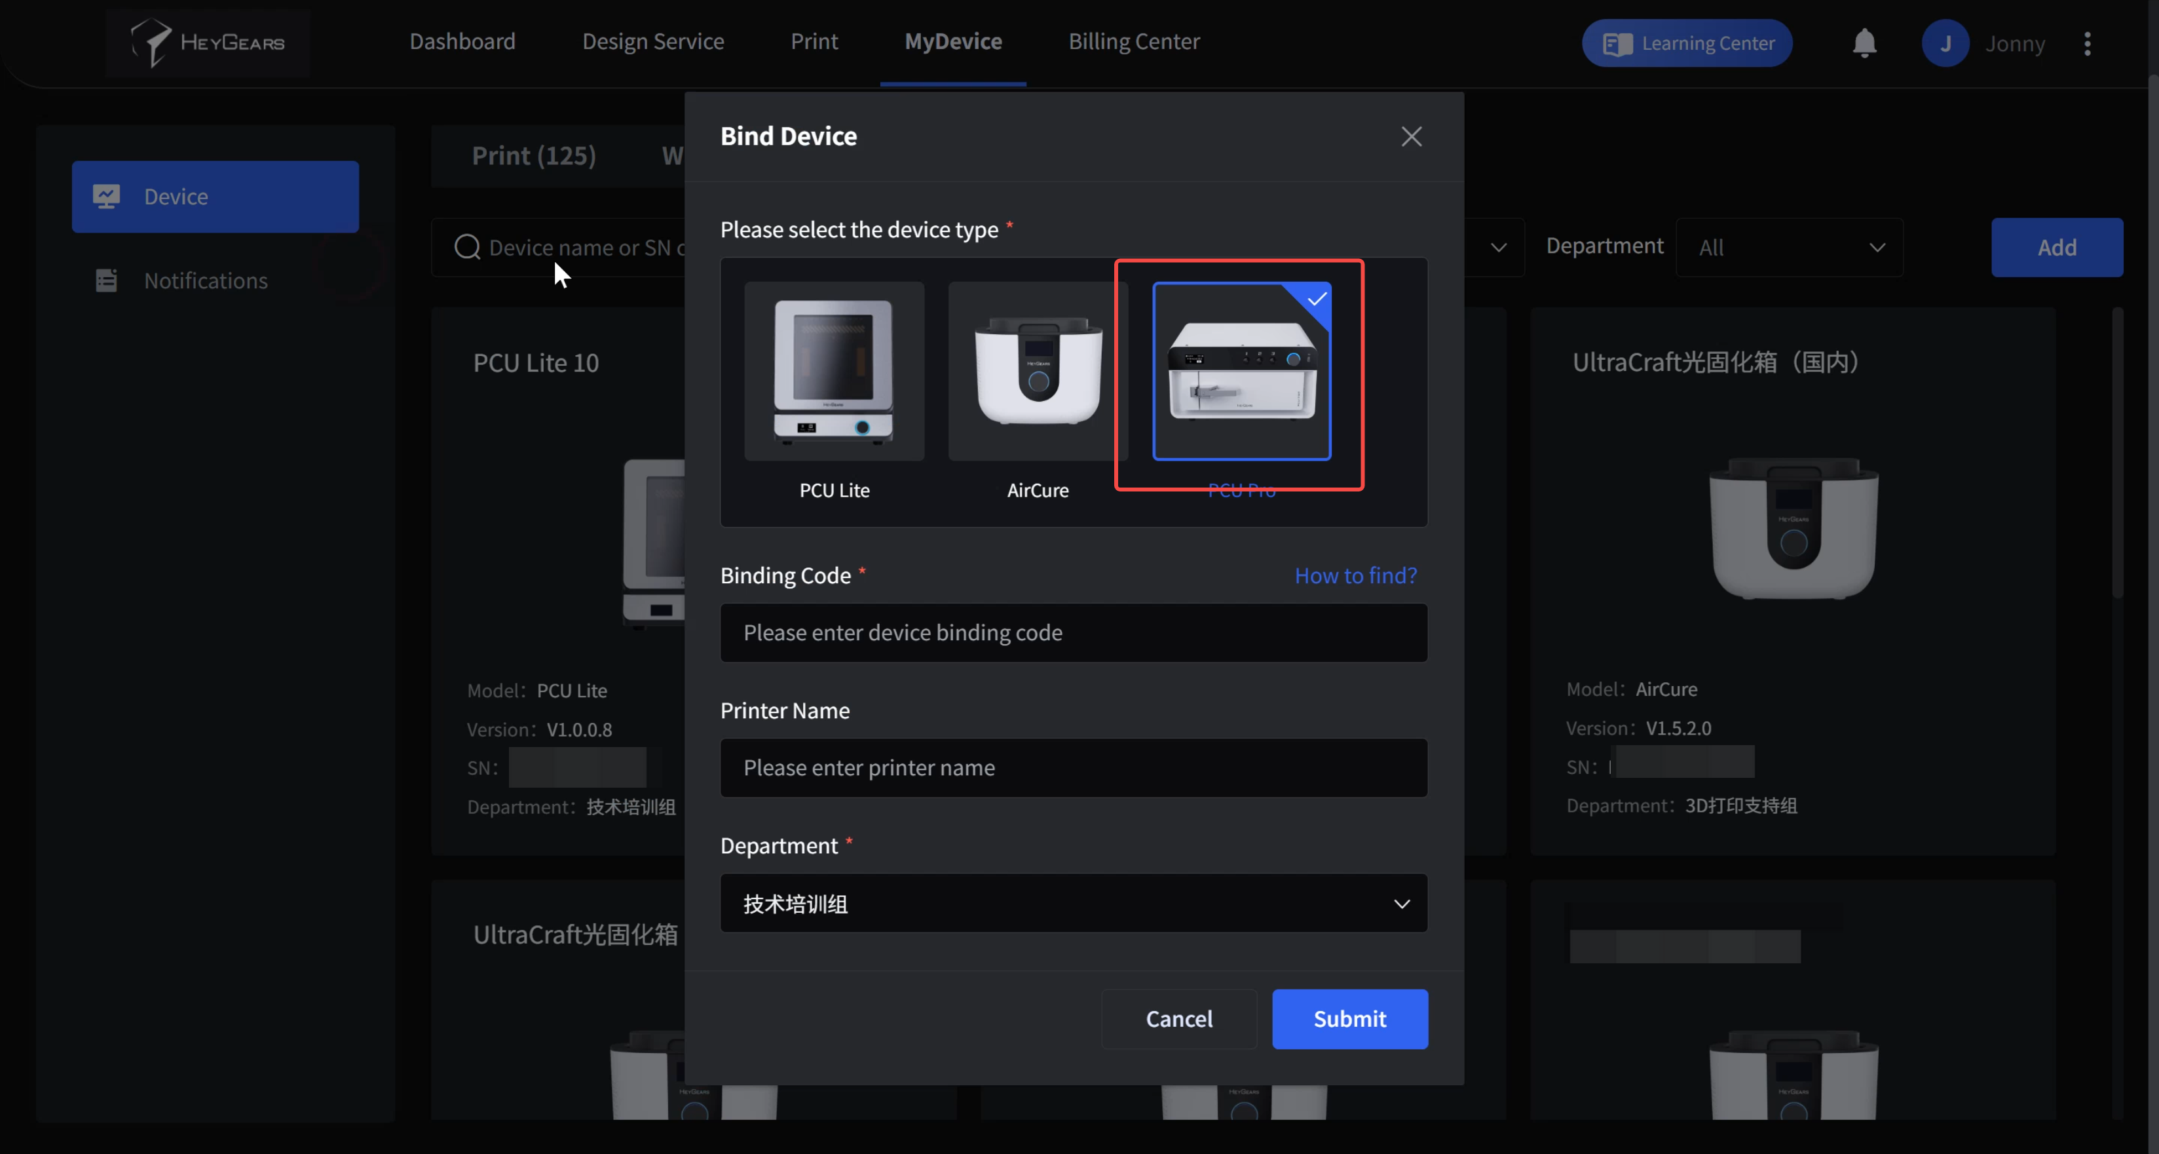The height and width of the screenshot is (1154, 2159).
Task: Open the Department All filter dropdown
Action: pos(1790,248)
